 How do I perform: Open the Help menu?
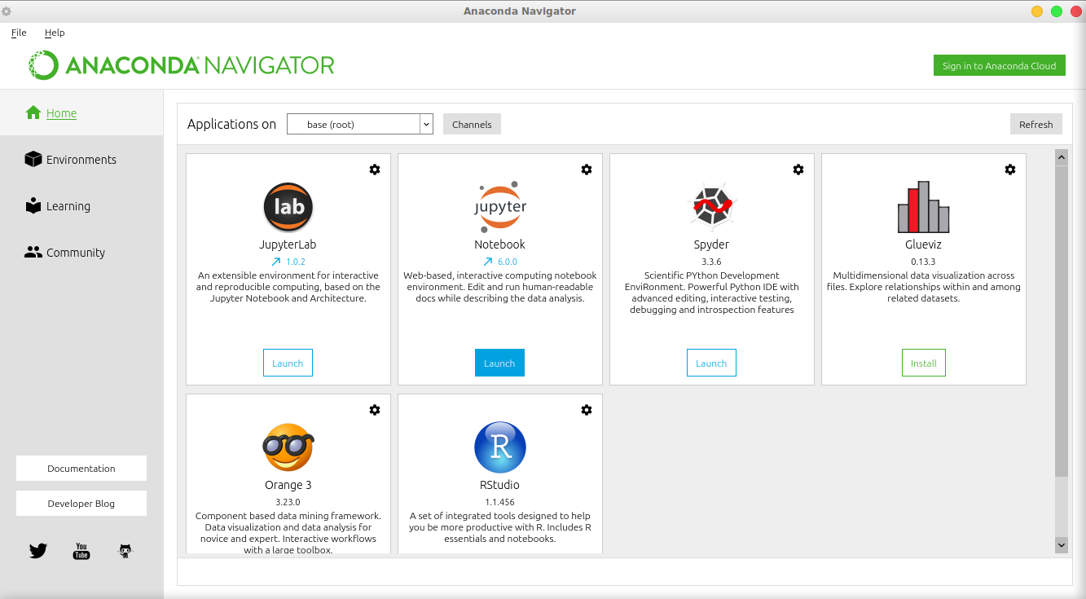pos(55,33)
